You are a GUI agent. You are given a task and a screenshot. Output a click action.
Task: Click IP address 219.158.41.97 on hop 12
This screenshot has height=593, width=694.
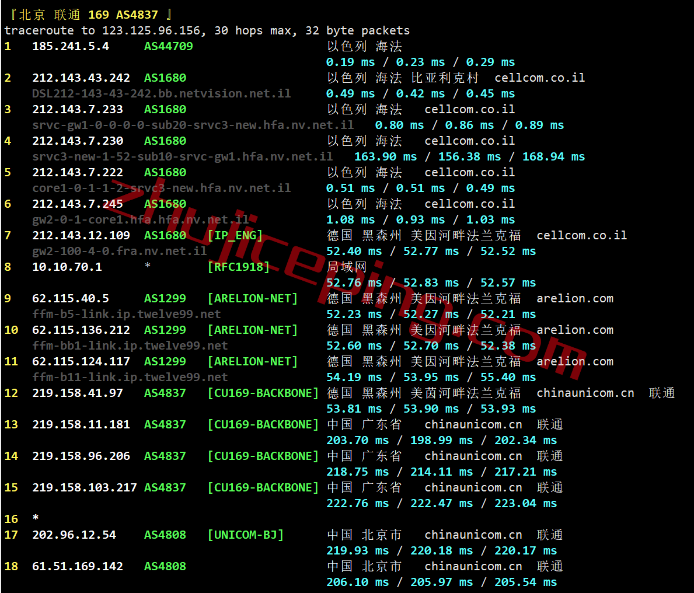pyautogui.click(x=77, y=393)
